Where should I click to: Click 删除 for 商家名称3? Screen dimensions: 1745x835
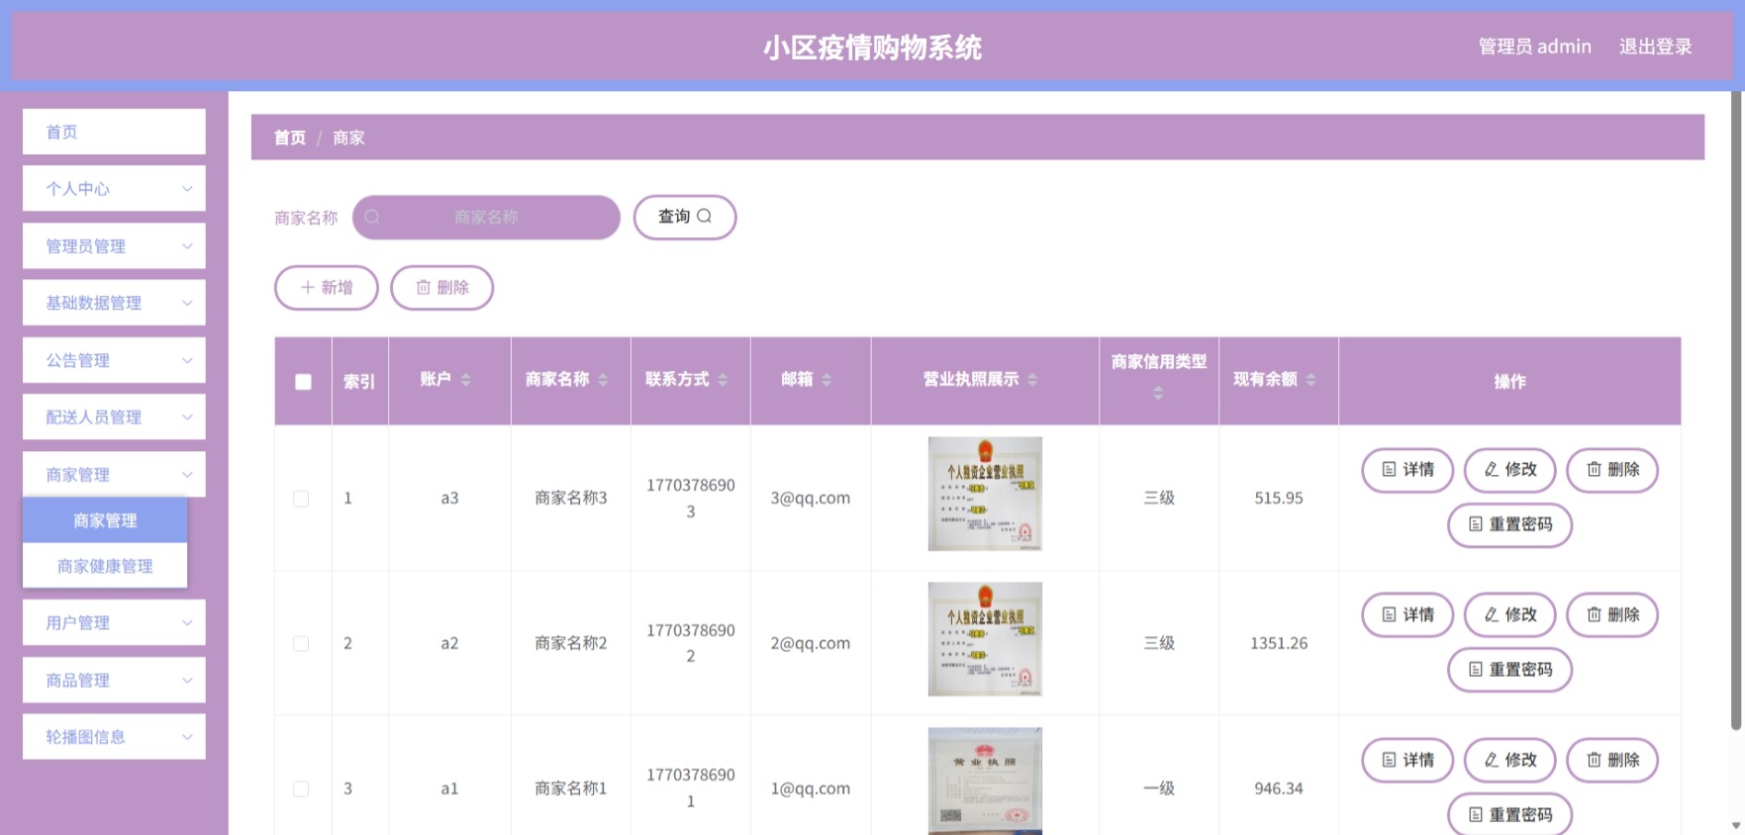coord(1612,470)
